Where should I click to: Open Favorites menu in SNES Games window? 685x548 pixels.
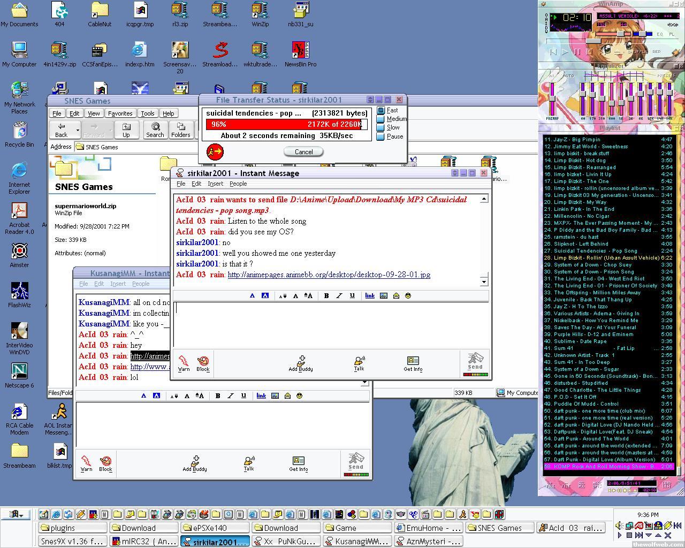[120, 113]
